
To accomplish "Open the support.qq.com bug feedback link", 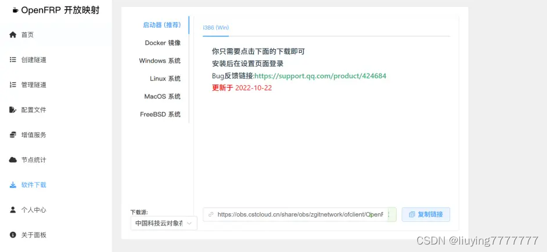I will point(321,76).
